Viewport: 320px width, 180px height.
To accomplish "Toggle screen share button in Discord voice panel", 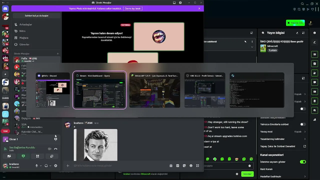I will point(23,156).
